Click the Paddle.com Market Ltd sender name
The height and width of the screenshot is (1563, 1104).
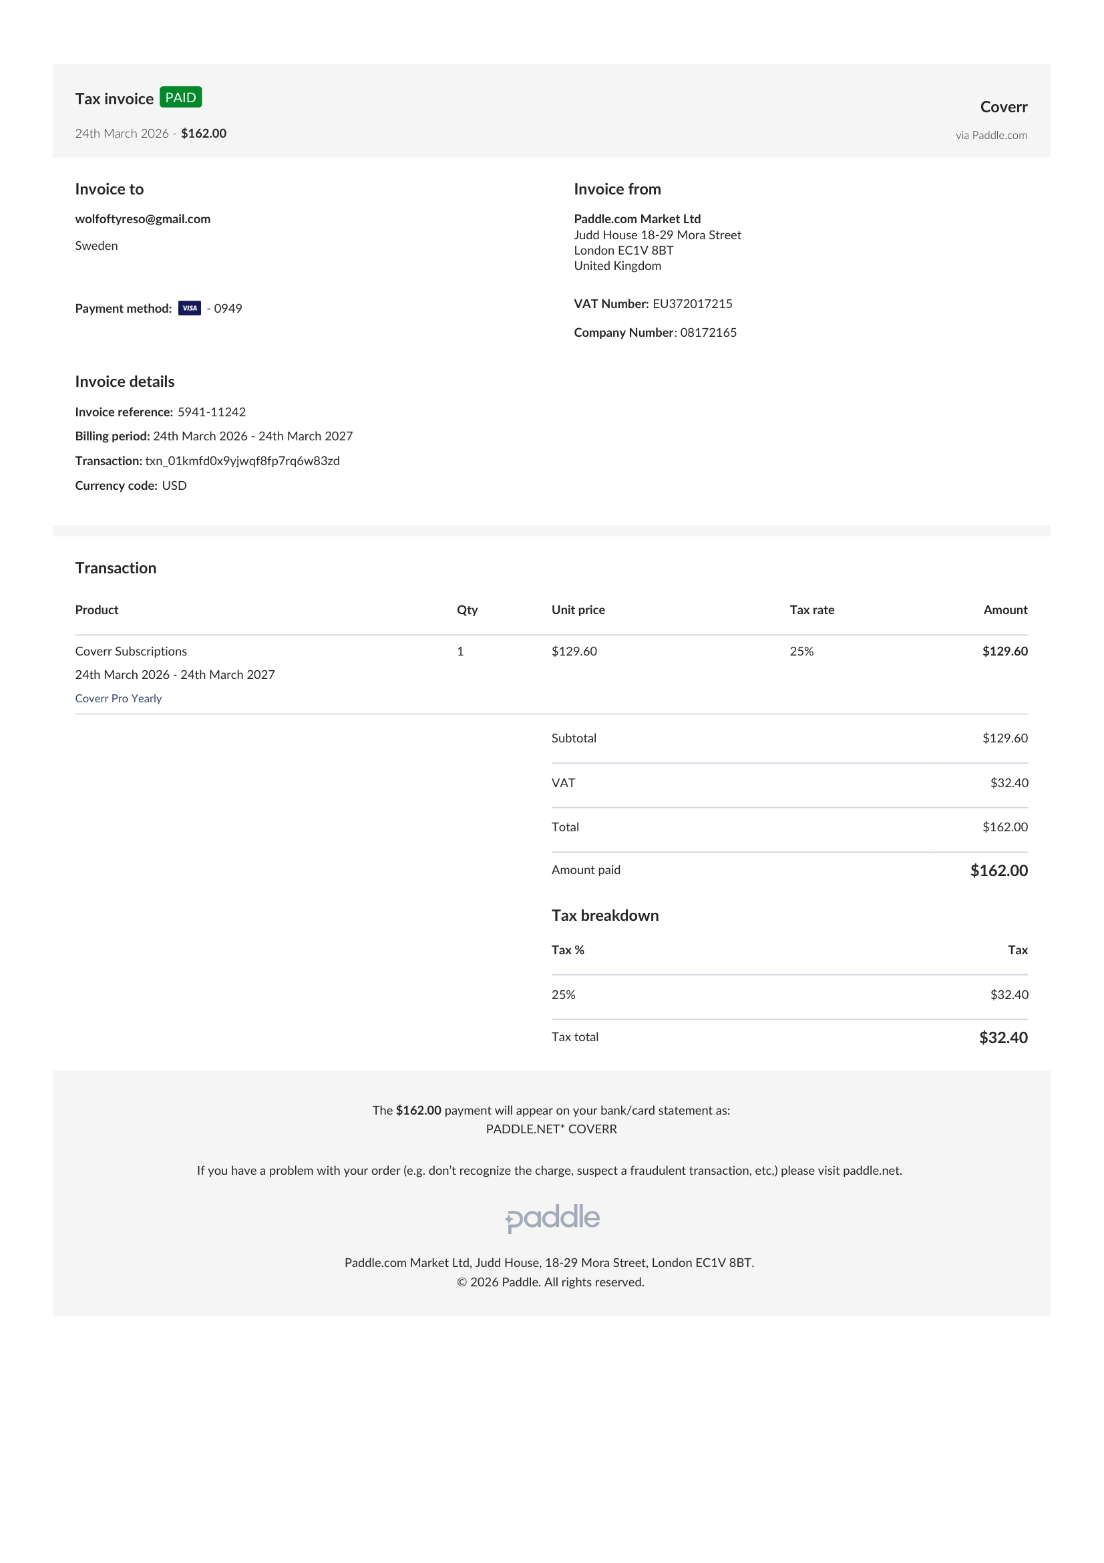[636, 219]
